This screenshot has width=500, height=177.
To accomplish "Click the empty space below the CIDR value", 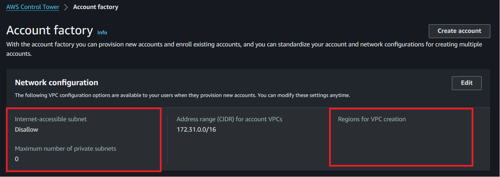I will coord(242,149).
